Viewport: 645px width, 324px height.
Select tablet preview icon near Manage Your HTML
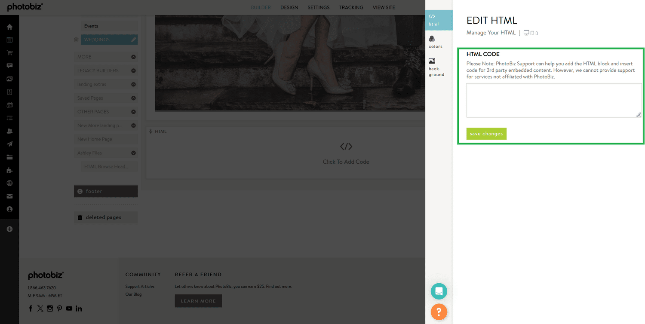point(533,32)
